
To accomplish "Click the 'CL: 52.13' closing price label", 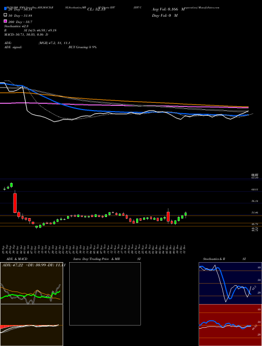I will pyautogui.click(x=96, y=9).
